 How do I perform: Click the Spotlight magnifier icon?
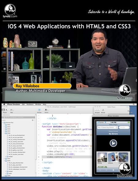[134, 104]
